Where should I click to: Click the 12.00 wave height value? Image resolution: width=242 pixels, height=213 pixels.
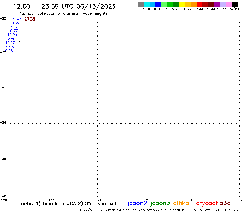pyautogui.click(x=12, y=35)
